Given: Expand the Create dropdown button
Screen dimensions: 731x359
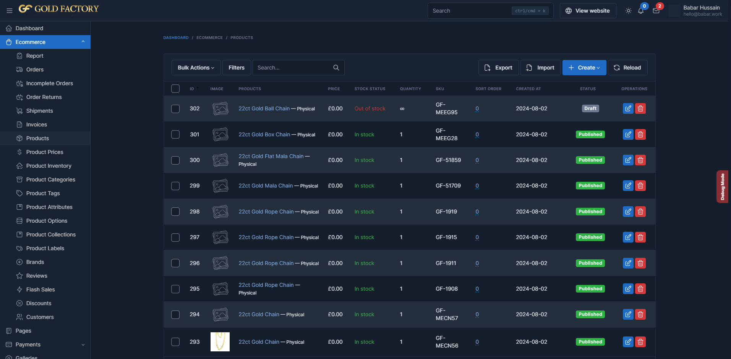Looking at the screenshot, I should 584,68.
